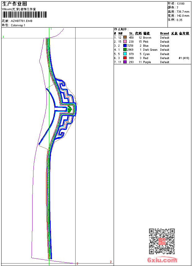
Task: Click the 描述 column header
Action: pyautogui.click(x=146, y=33)
